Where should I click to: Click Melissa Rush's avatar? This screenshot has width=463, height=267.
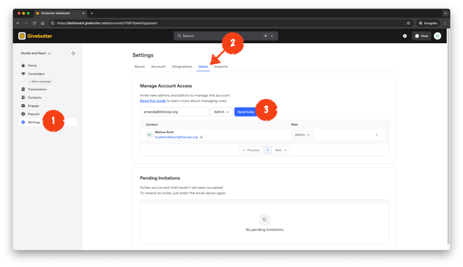(x=149, y=135)
